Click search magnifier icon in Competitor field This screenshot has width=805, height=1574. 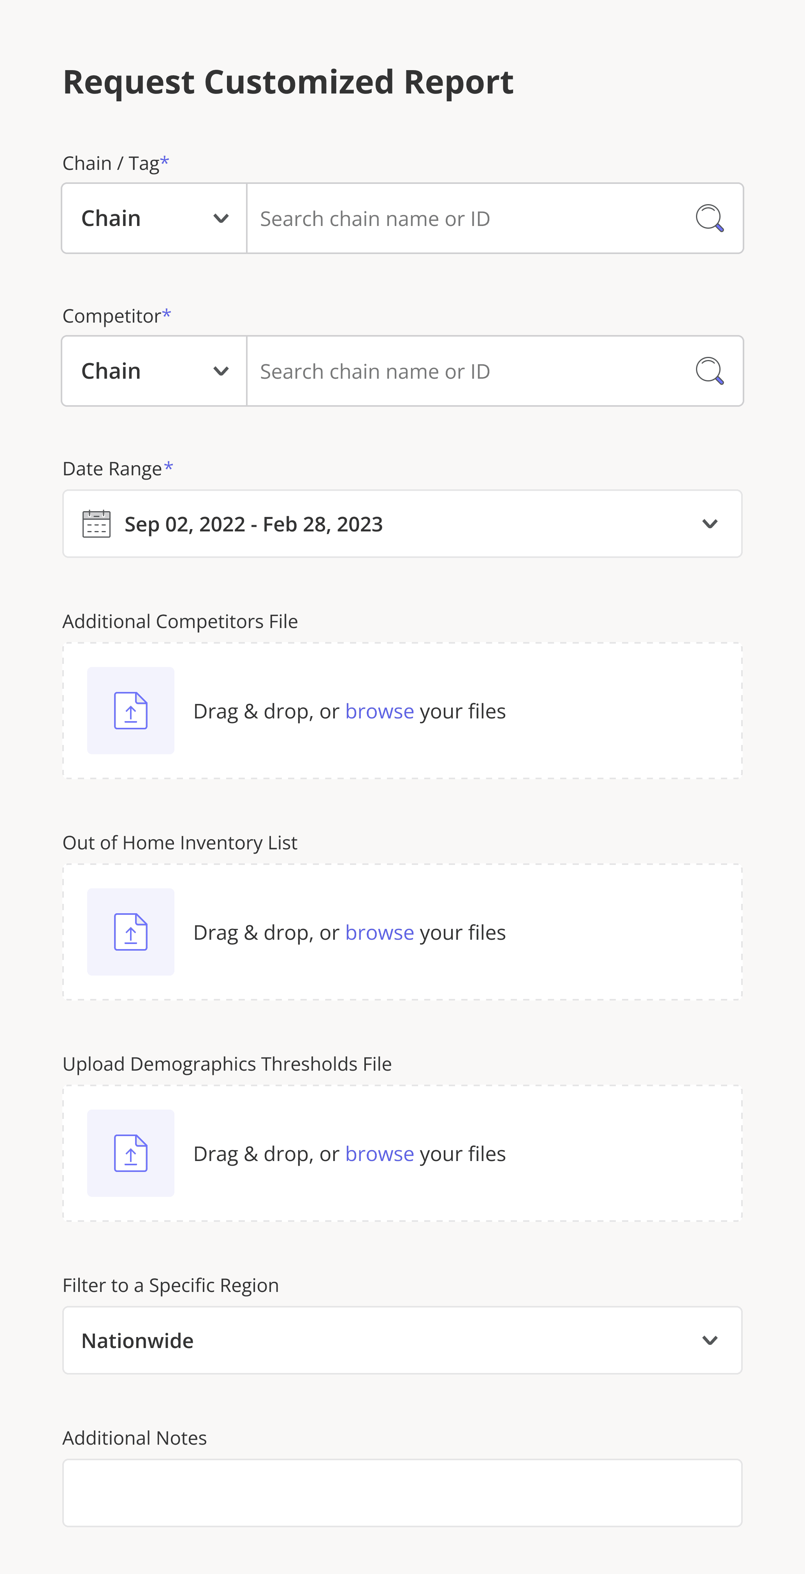[709, 371]
